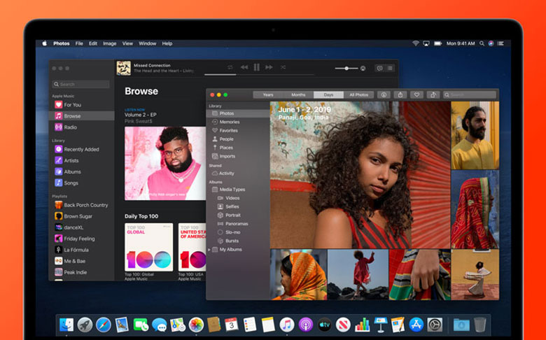Open Reminders app in the Dock
This screenshot has width=546, height=340.
click(250, 325)
